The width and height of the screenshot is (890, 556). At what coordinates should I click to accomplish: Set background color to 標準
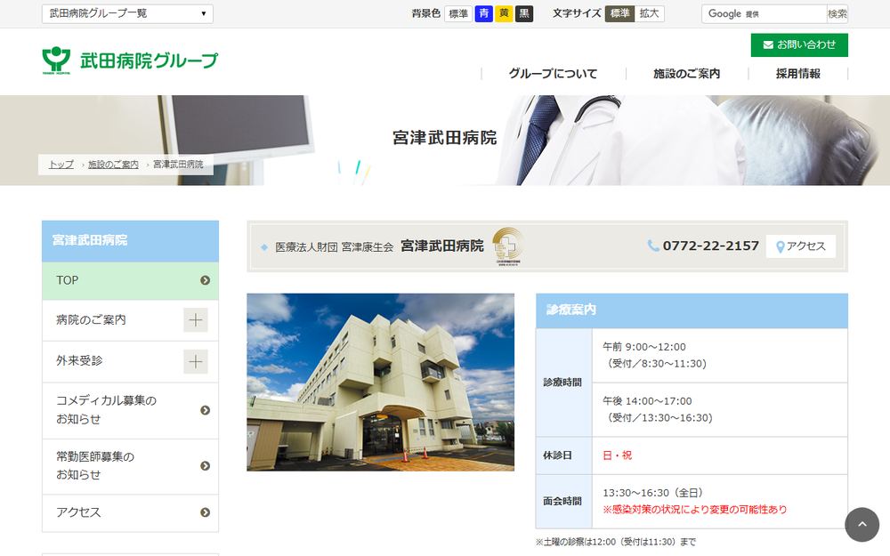point(458,13)
